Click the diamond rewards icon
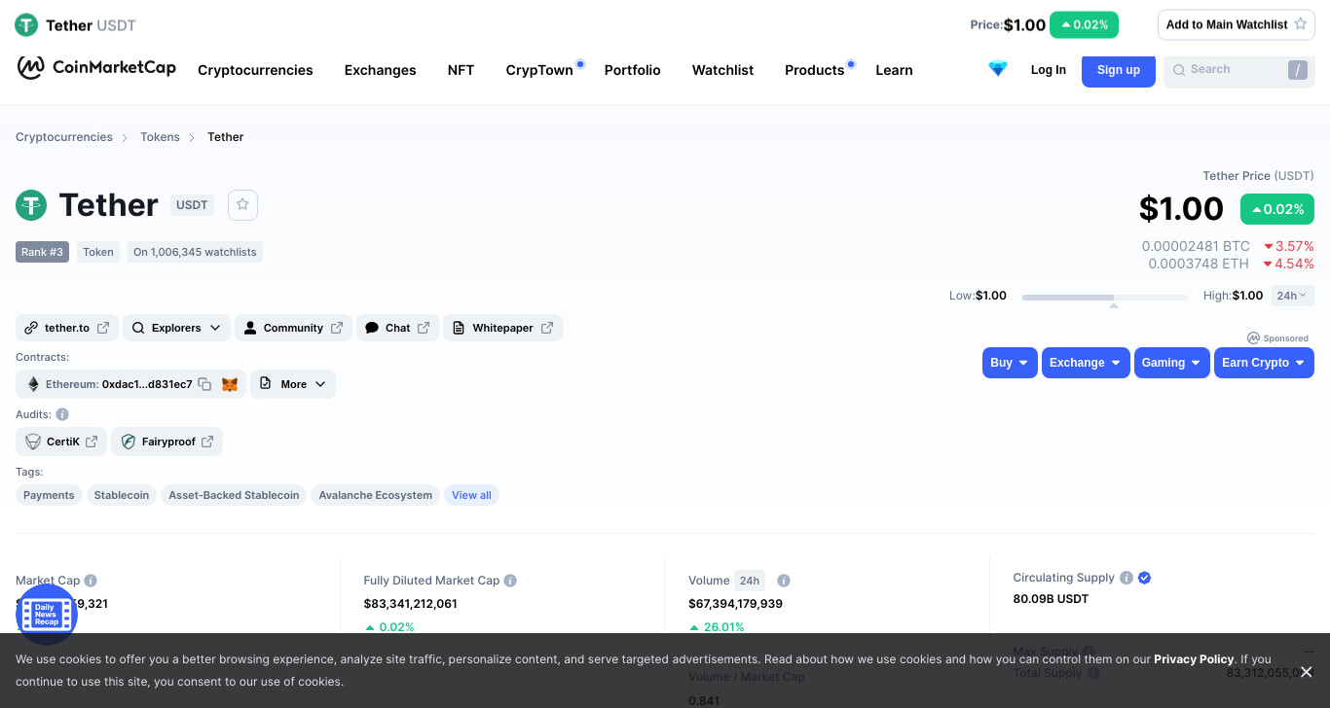 [x=998, y=69]
